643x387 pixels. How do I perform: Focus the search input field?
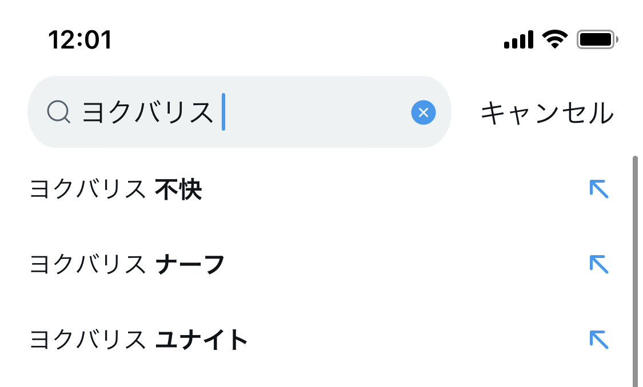tap(314, 112)
